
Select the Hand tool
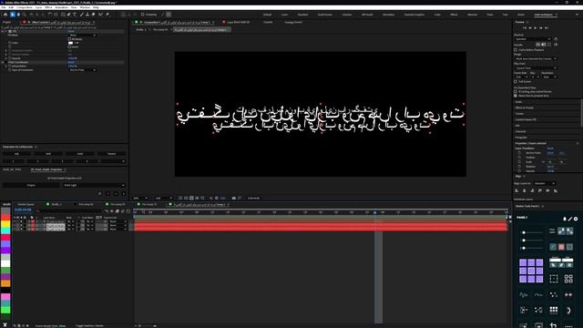click(18, 15)
